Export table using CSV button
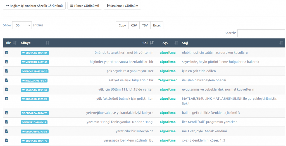Screen dimensions: 286x146 (134, 25)
